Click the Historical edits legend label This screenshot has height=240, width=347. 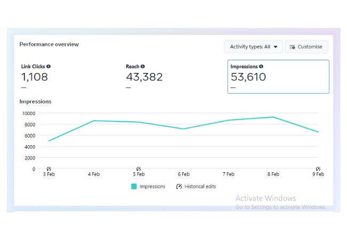[200, 187]
